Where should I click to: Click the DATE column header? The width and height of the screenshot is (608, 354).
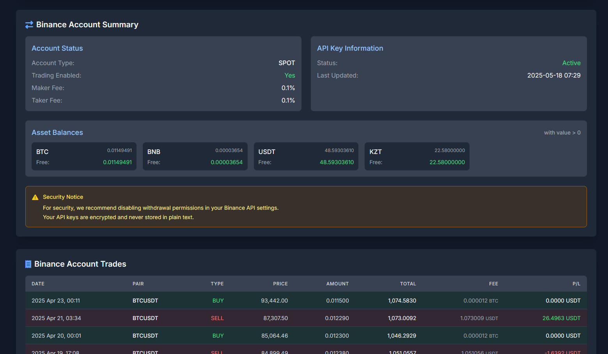[38, 284]
